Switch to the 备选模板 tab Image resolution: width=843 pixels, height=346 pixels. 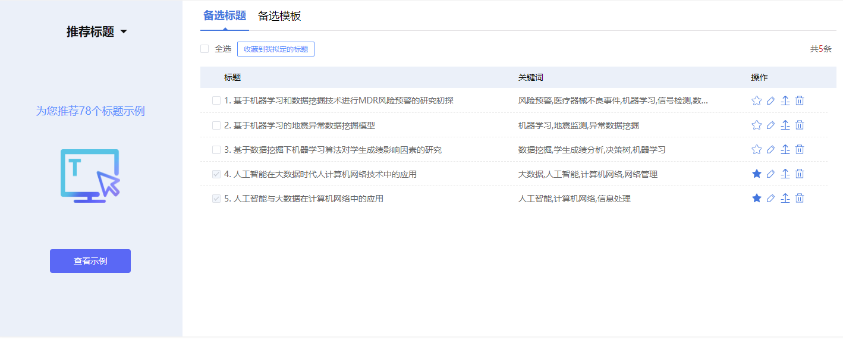coord(279,16)
